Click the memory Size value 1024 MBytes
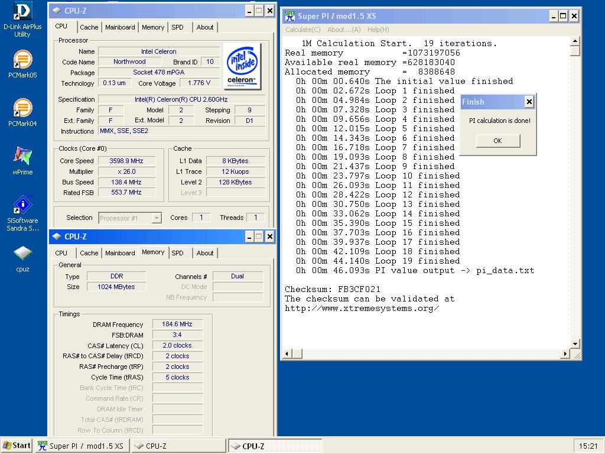This screenshot has width=605, height=454. pos(116,287)
